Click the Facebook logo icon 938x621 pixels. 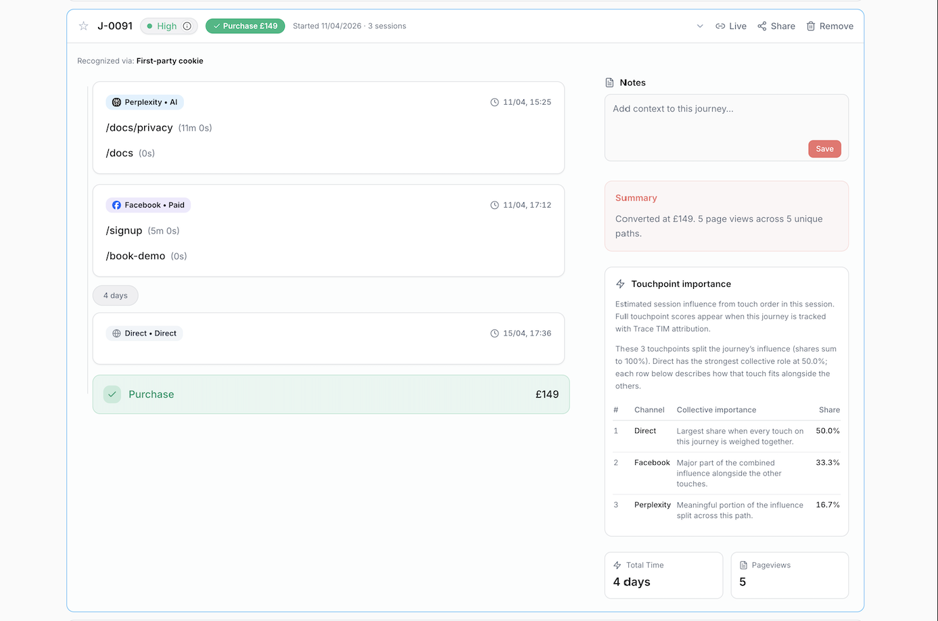pos(116,205)
